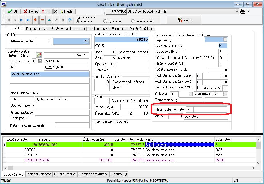Viewport: 264px width, 184px height.
Task: Add new record with orange plus
Action: point(35,20)
